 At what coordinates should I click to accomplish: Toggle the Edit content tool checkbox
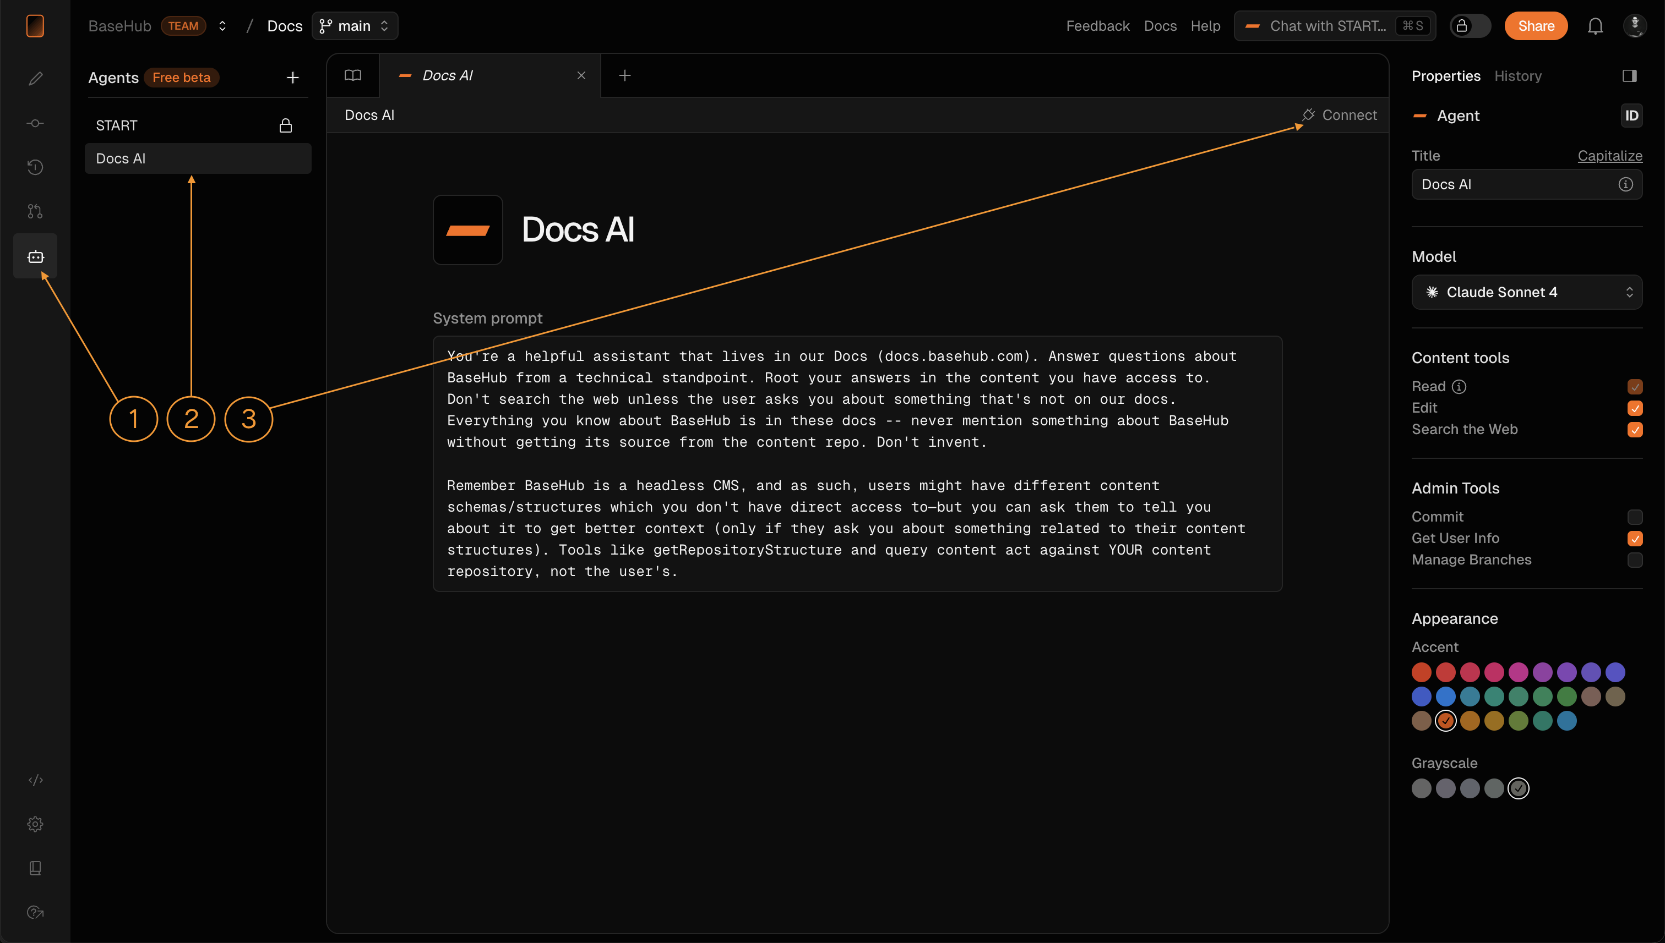pos(1635,408)
